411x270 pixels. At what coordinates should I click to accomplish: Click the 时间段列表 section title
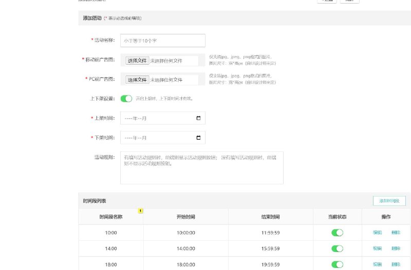(95, 201)
